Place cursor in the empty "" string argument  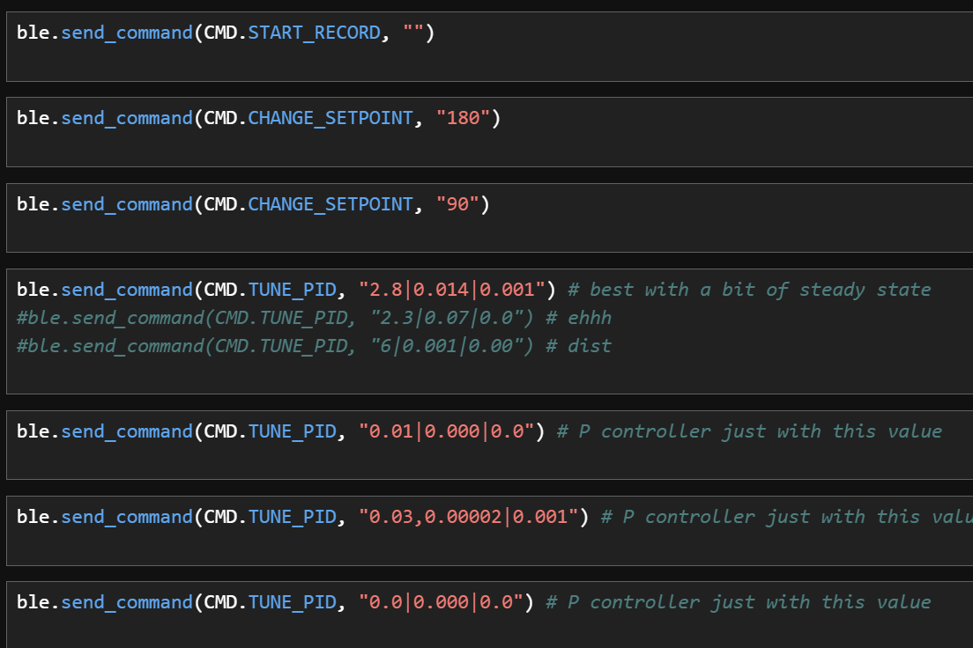point(413,33)
